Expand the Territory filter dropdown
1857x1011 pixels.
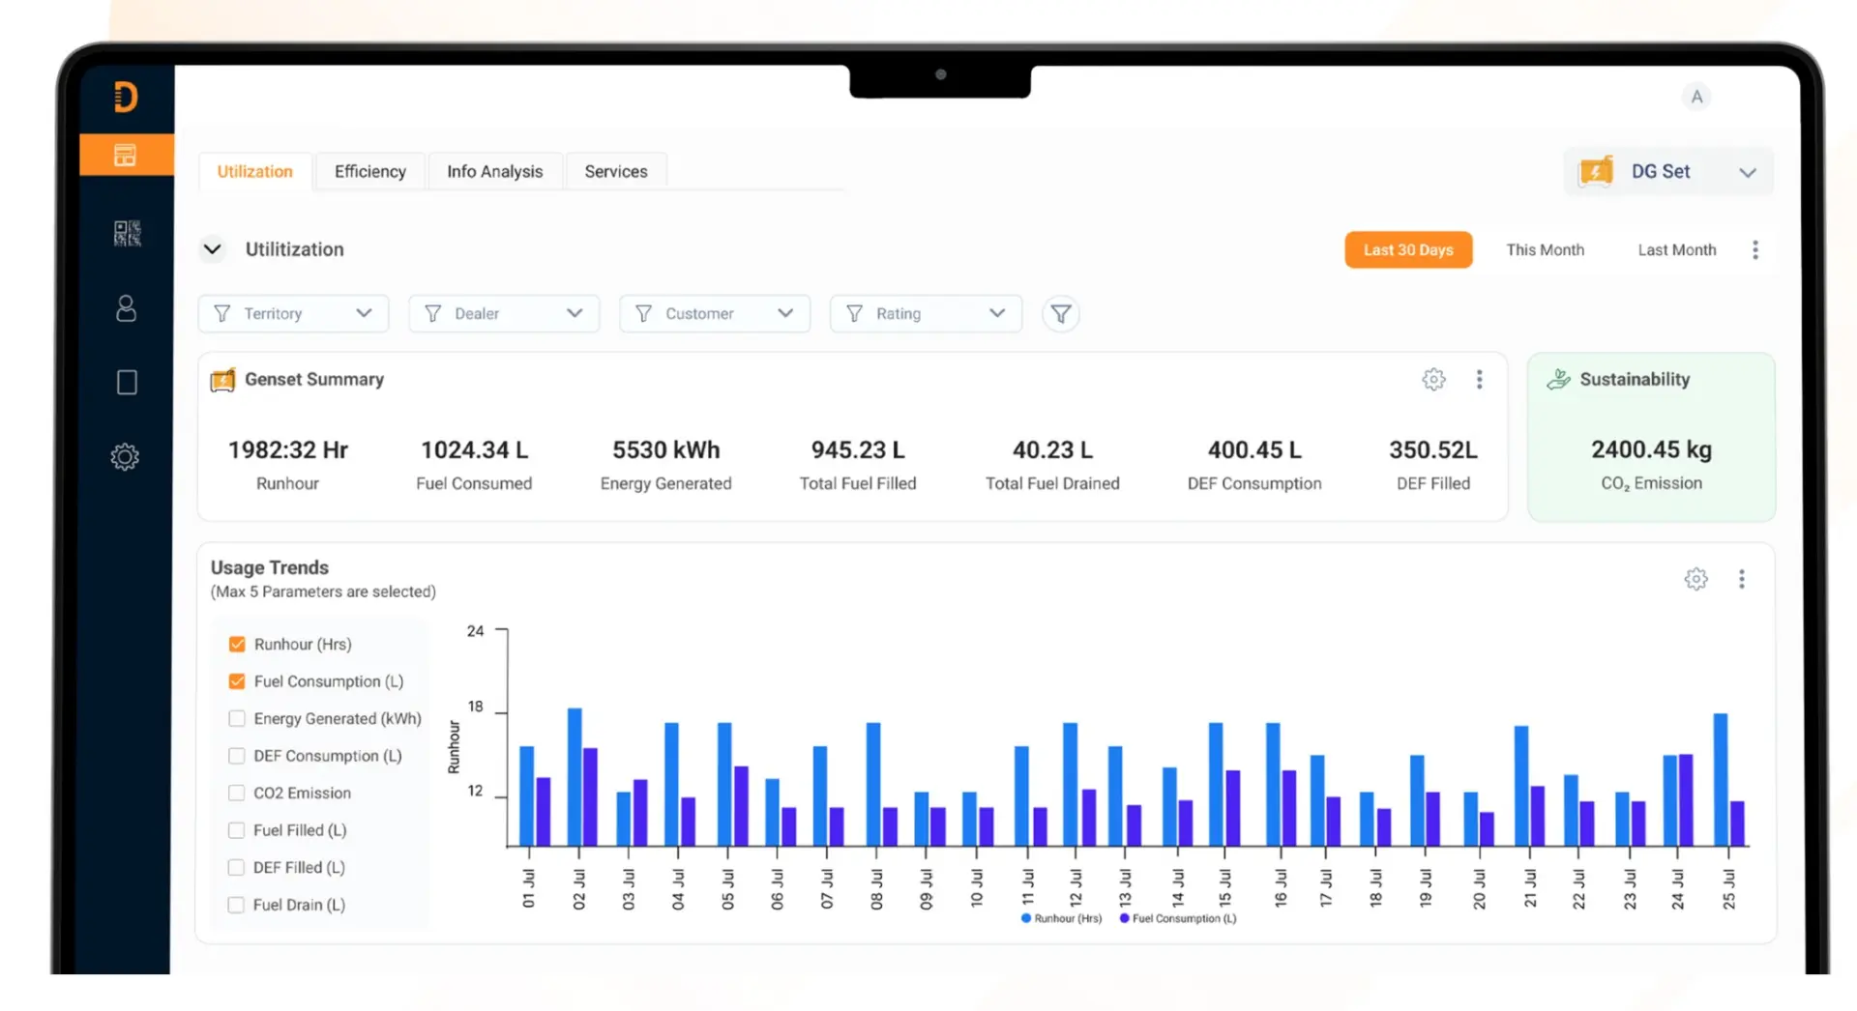click(293, 313)
